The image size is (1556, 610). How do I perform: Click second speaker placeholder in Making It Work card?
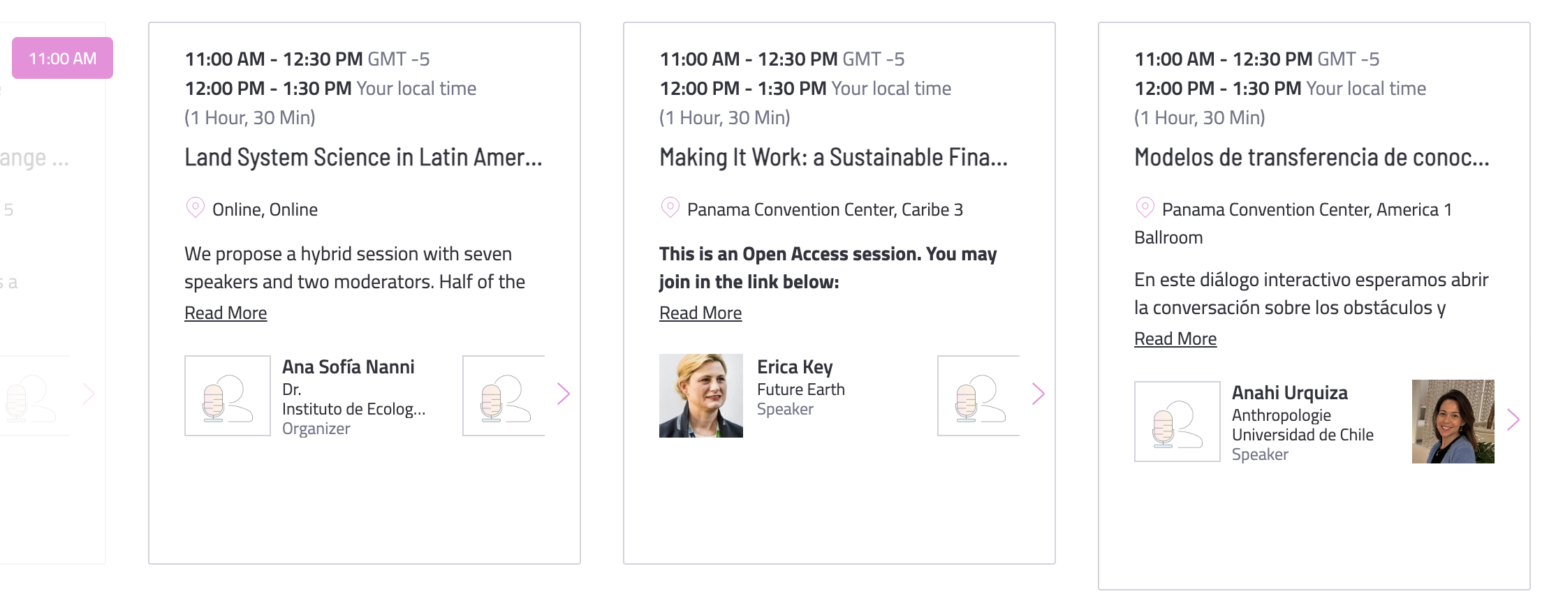tap(978, 396)
